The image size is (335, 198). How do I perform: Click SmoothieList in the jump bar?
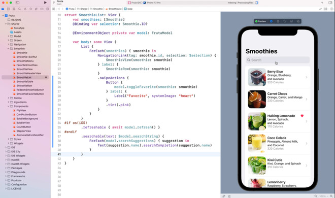pos(114,9)
